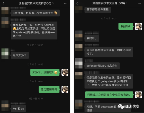Select the message 版本太多了
This screenshot has height=113, width=144.
[x=20, y=55]
